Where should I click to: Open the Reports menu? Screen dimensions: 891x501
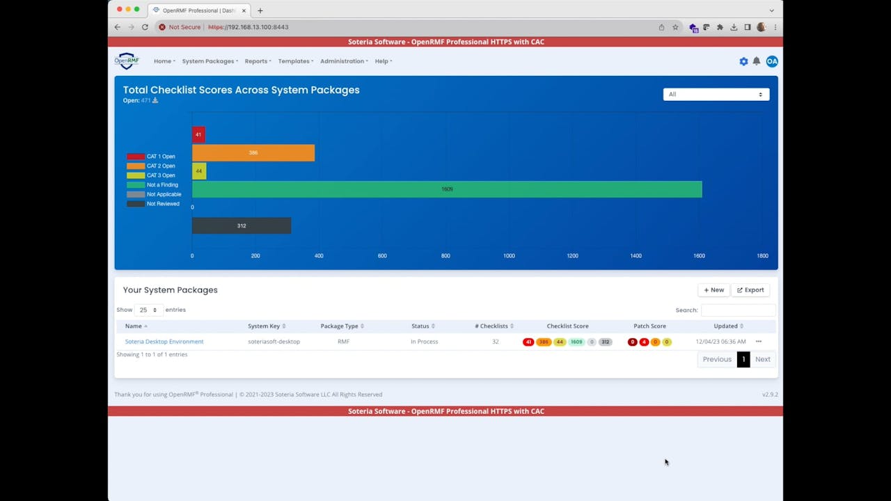click(x=258, y=61)
